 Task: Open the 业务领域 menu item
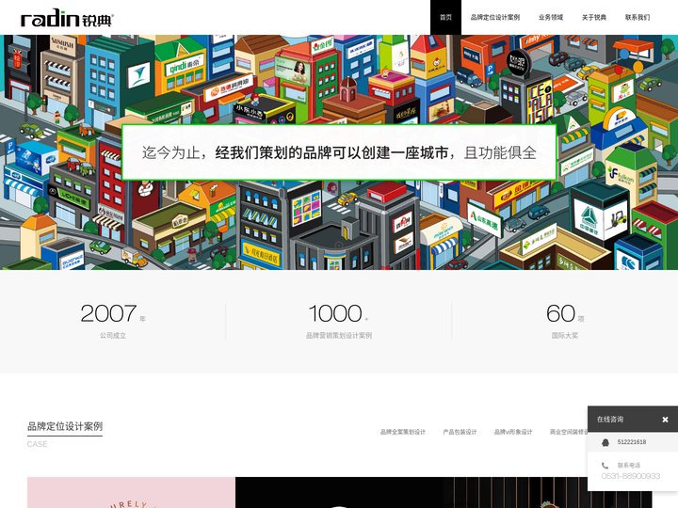(x=551, y=17)
